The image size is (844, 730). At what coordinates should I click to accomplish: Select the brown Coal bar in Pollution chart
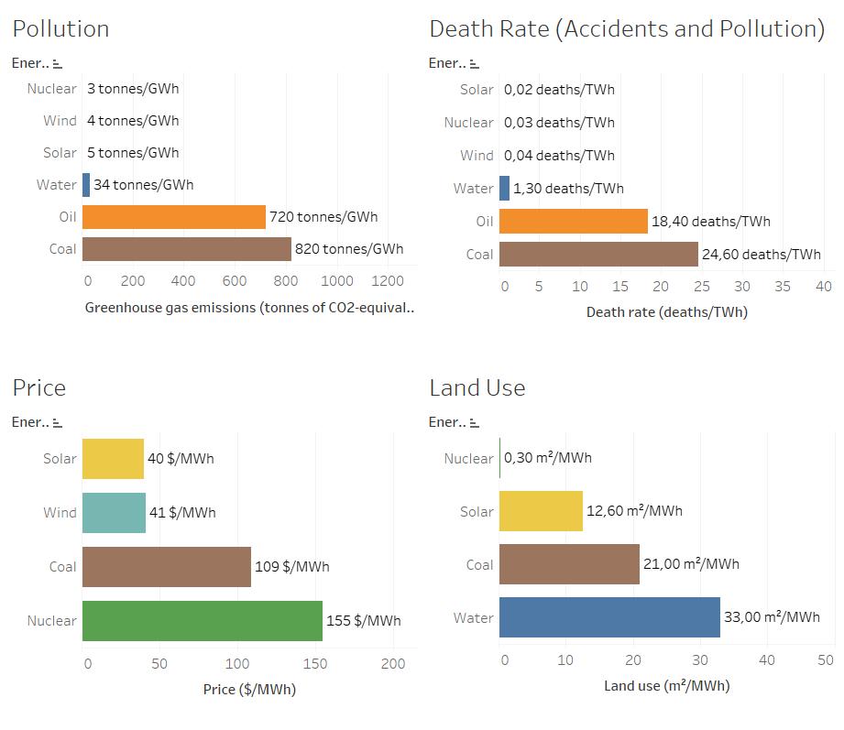pyautogui.click(x=186, y=249)
